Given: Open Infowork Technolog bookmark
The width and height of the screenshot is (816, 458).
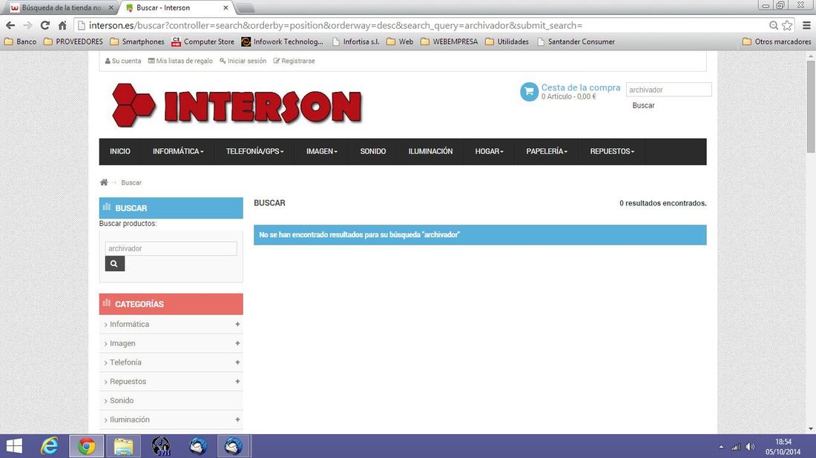Looking at the screenshot, I should point(282,42).
